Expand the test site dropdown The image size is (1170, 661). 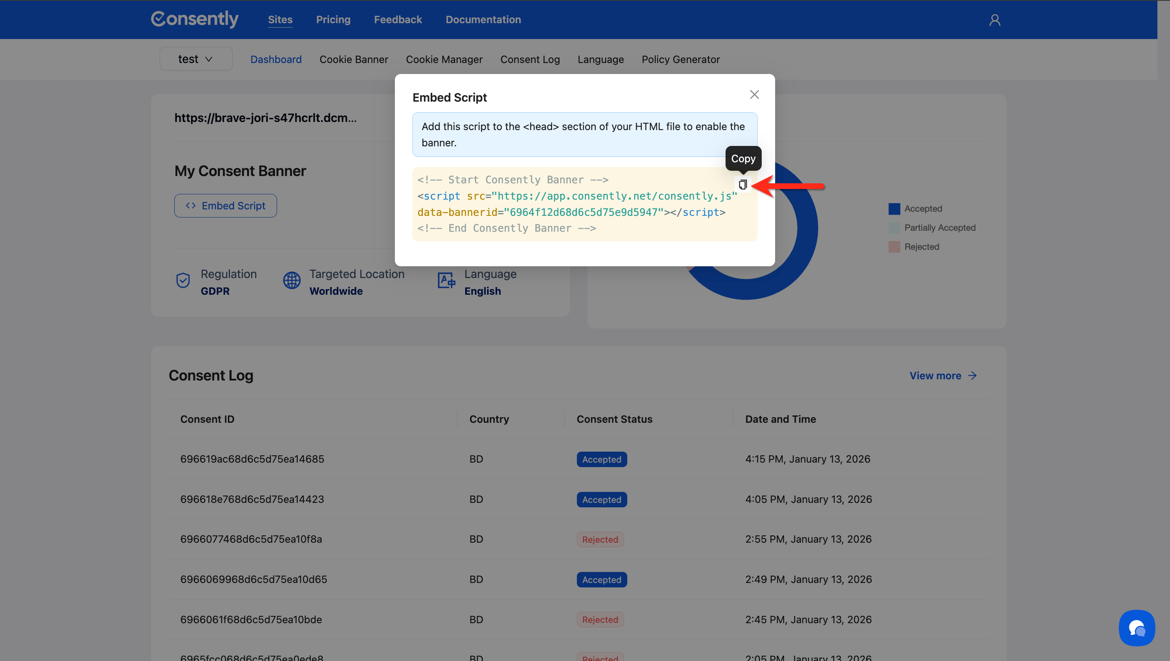point(196,59)
